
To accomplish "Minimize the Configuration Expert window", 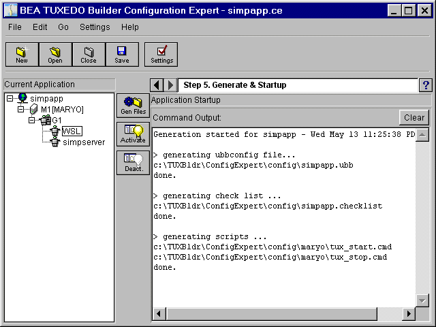I will pos(394,11).
